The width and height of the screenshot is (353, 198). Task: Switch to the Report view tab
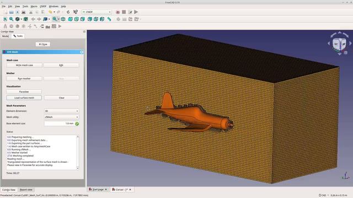[x=26, y=190]
